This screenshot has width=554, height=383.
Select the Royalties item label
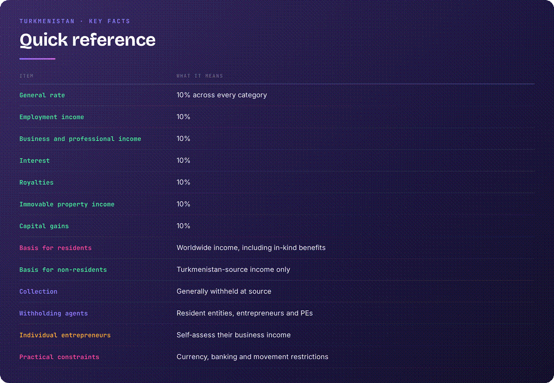(x=36, y=182)
